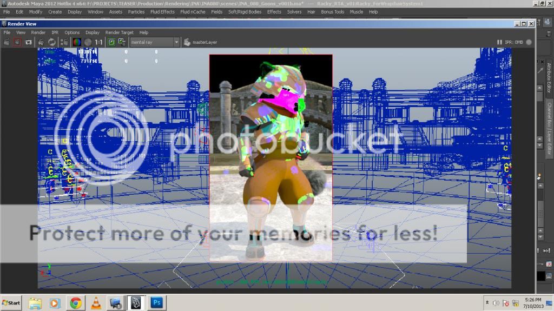Open Windows Media Player from taskbar
Viewport: 554px width, 311px height.
[55, 303]
